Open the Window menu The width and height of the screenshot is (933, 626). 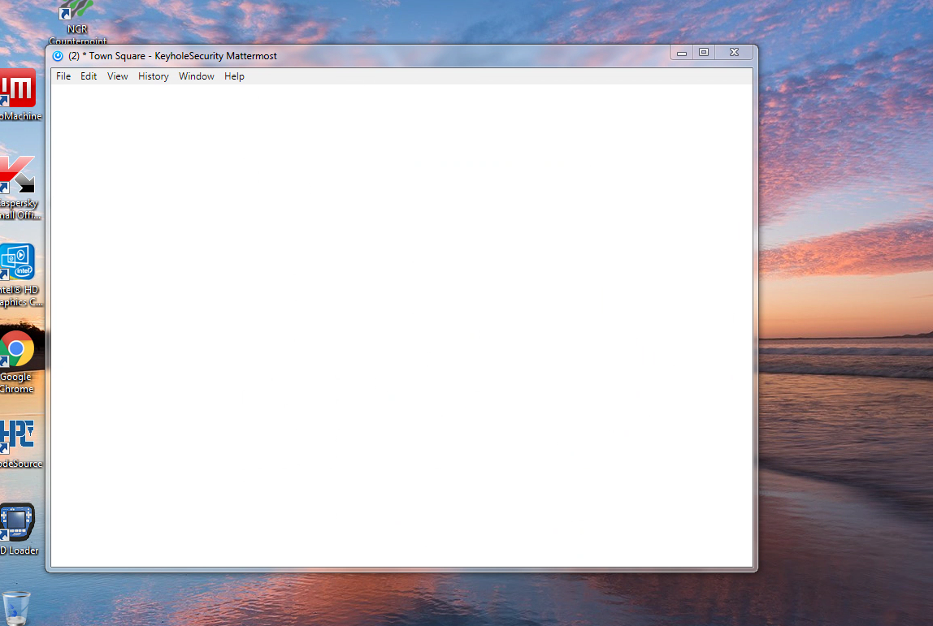pos(197,76)
